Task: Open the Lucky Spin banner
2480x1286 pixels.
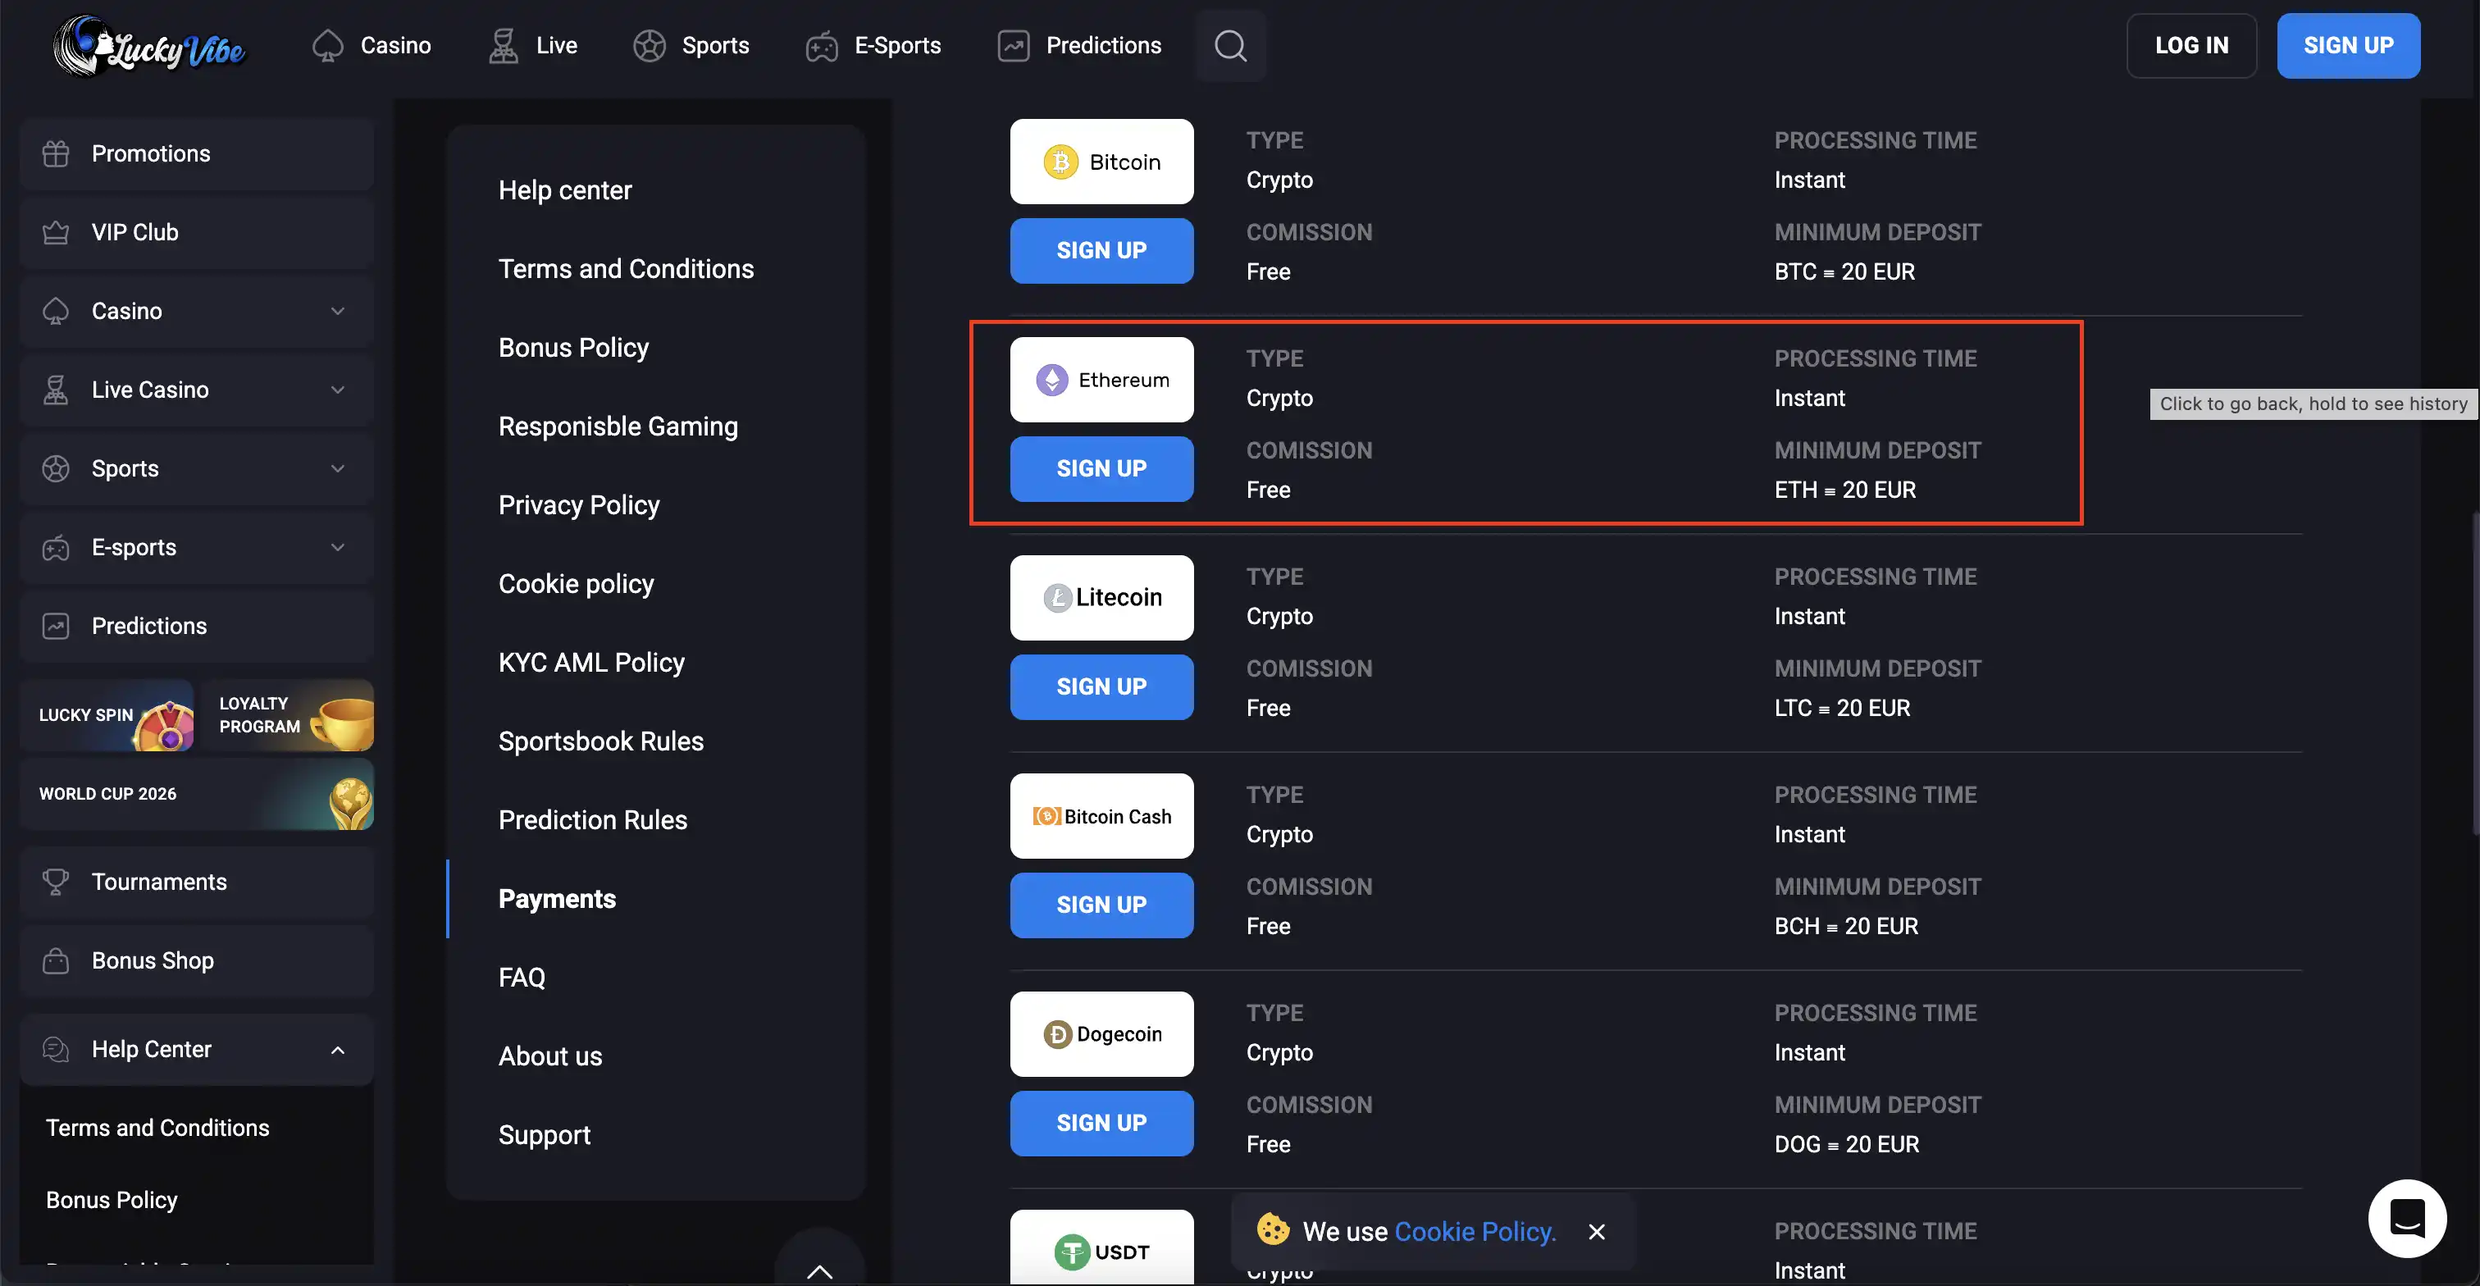Action: pos(107,715)
